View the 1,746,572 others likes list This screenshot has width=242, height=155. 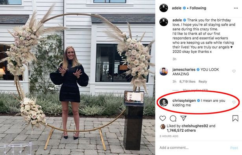click(x=181, y=131)
